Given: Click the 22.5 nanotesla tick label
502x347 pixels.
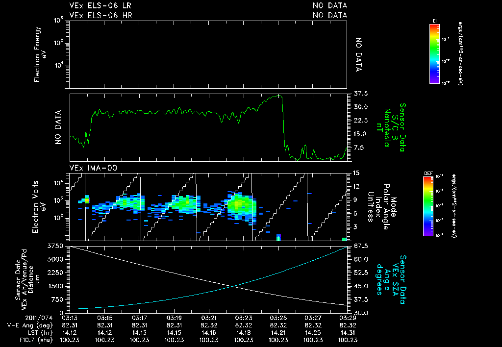Looking at the screenshot, I should click(361, 121).
